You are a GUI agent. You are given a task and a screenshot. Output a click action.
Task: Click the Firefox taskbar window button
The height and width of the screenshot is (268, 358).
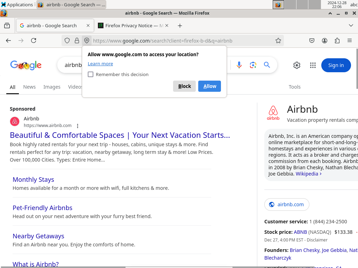[71, 5]
